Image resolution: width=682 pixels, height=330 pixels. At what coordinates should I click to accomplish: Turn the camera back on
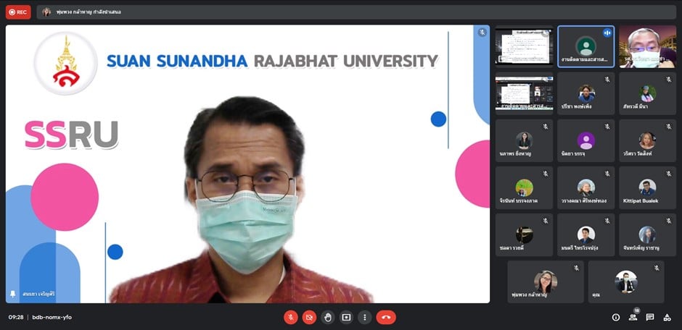pyautogui.click(x=309, y=317)
